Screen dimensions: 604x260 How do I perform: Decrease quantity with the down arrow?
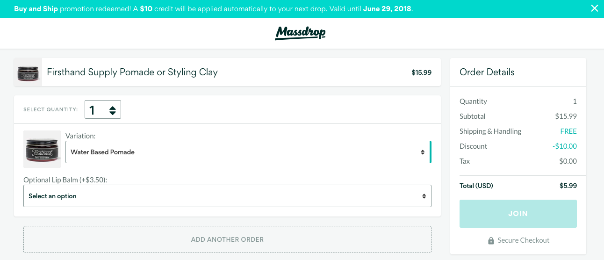[113, 113]
